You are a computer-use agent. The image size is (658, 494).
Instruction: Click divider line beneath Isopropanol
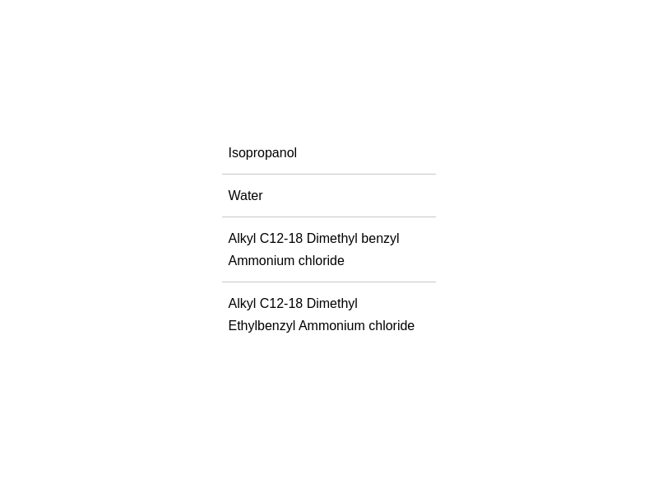[329, 174]
